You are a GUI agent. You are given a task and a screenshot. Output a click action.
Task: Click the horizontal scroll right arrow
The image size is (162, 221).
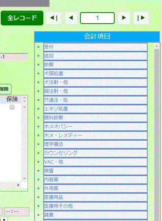[18, 185]
